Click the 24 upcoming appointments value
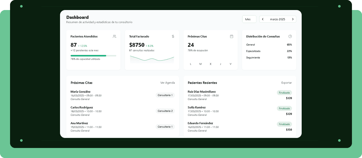This screenshot has width=362, height=158. coord(191,45)
